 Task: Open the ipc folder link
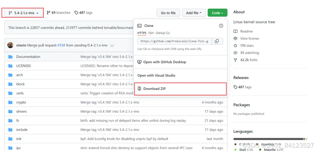(19, 148)
